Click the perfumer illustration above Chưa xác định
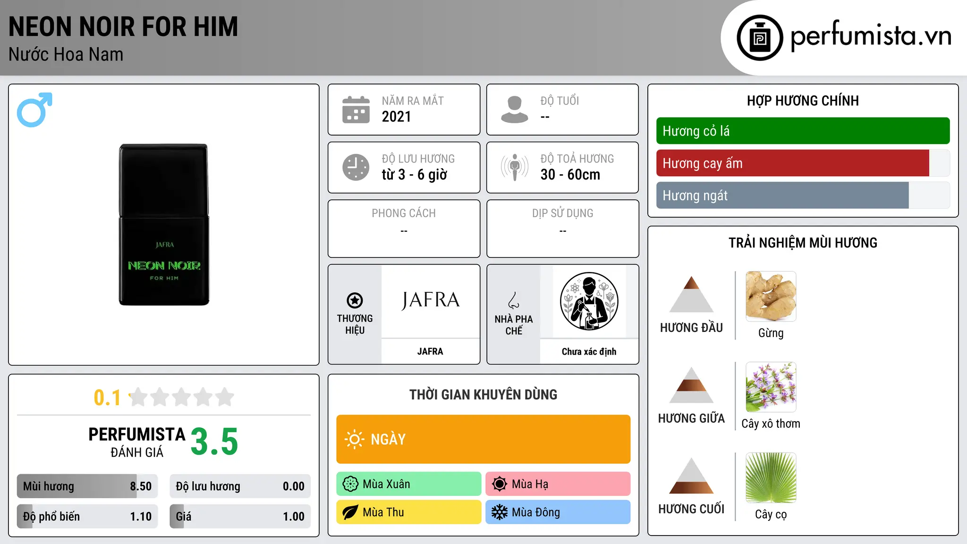967x544 pixels. pyautogui.click(x=589, y=301)
